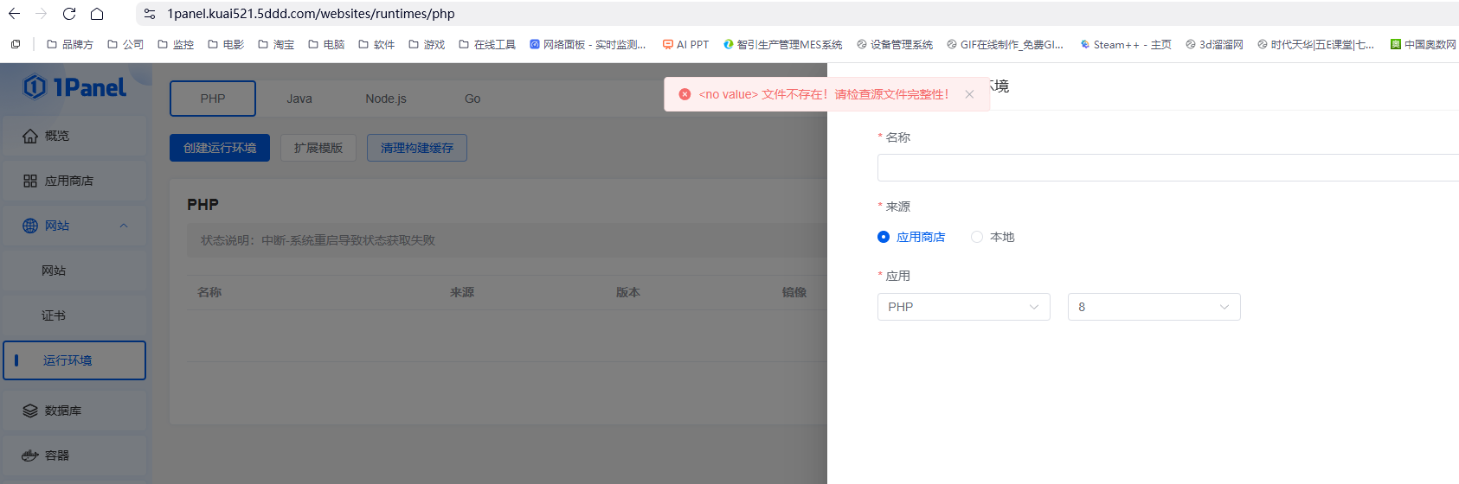This screenshot has height=484, width=1459.
Task: Open 概览 overview in sidebar
Action: click(x=74, y=136)
